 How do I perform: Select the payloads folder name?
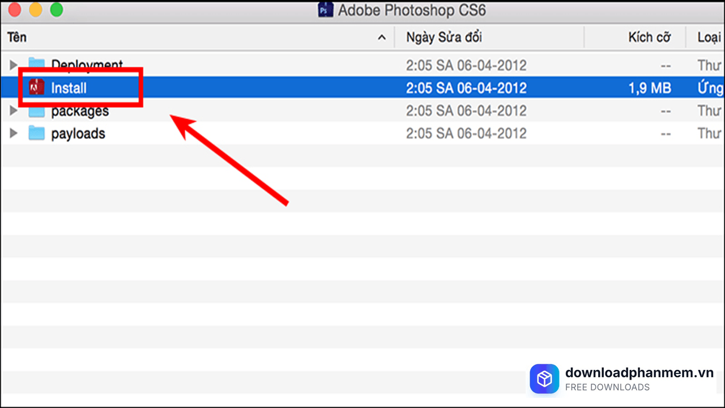click(x=78, y=134)
